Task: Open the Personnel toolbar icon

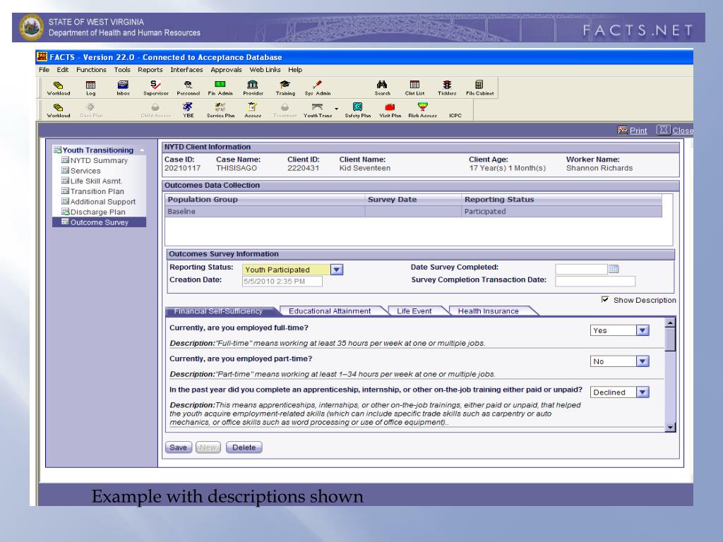Action: [x=188, y=88]
